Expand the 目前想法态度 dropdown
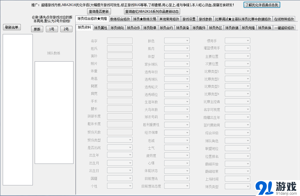300x196 pixels. pyautogui.click(x=177, y=186)
